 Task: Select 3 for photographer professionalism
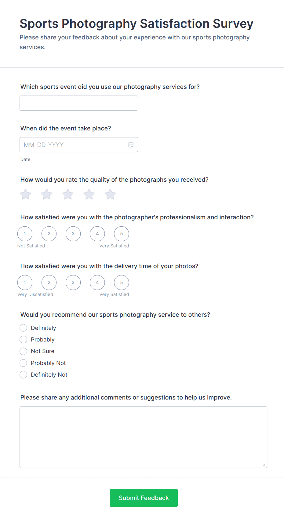click(73, 234)
